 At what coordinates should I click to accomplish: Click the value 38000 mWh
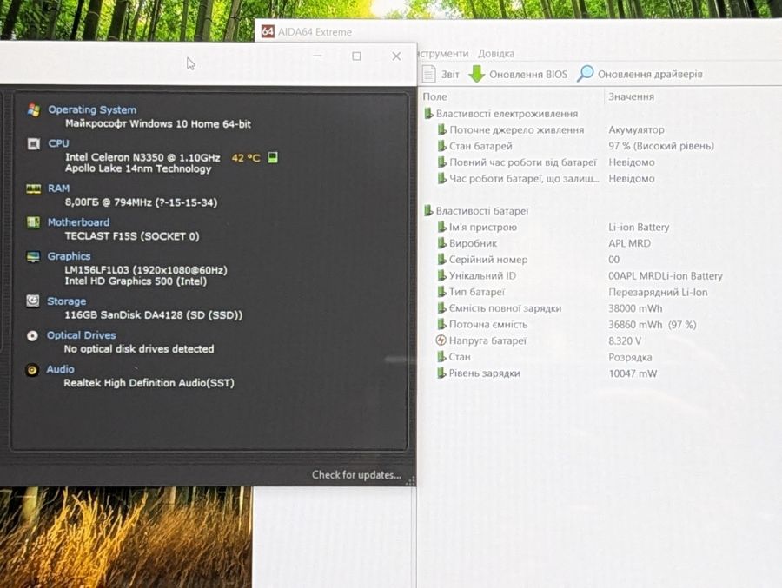tap(635, 308)
